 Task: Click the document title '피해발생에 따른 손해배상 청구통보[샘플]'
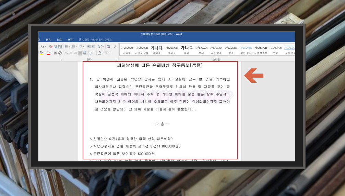(x=160, y=65)
